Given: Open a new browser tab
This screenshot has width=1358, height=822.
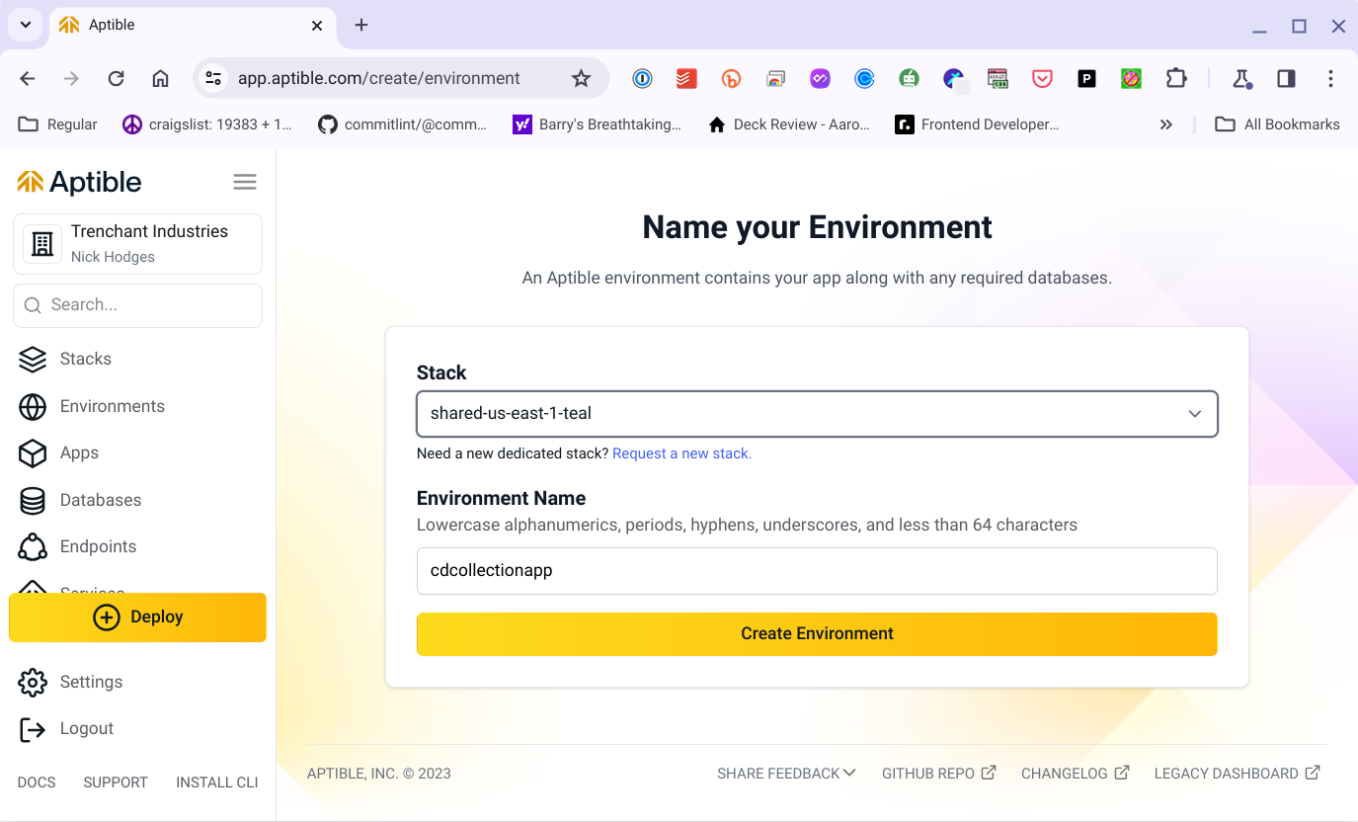Looking at the screenshot, I should tap(361, 25).
